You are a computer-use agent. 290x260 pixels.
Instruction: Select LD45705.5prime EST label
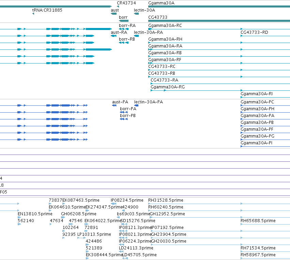click(139, 255)
